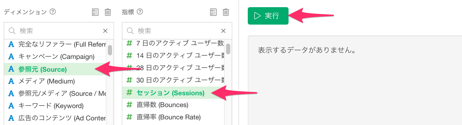
Task: Open the metrics list options icon
Action: 213,12
